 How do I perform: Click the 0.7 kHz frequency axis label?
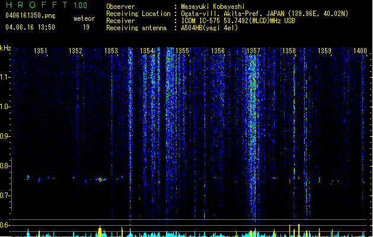pyautogui.click(x=5, y=196)
